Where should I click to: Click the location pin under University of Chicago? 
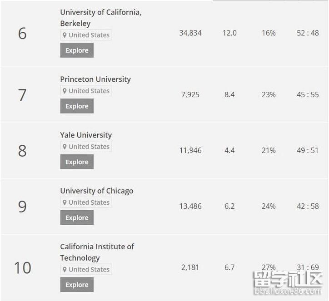click(65, 202)
